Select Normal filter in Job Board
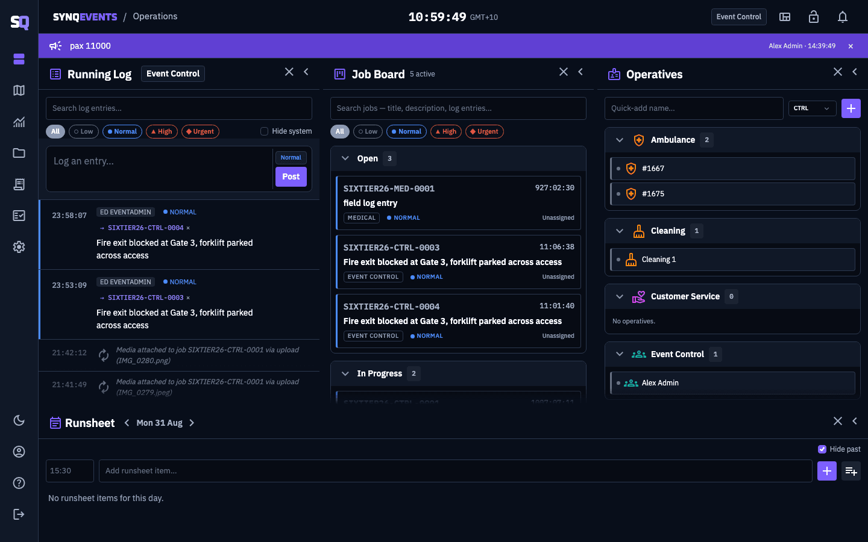Screen dimensions: 868x542 click(x=407, y=131)
